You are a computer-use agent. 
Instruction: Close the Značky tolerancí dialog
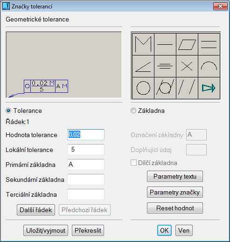click(220, 7)
